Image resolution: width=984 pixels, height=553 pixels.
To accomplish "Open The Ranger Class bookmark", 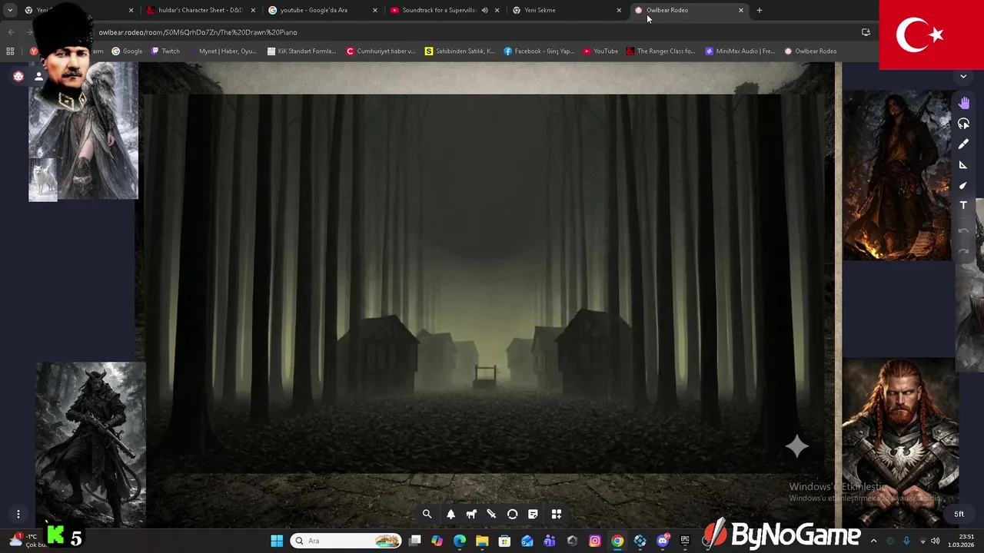I will click(660, 51).
